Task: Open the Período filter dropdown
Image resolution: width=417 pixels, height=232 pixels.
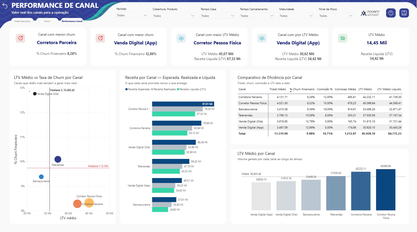Action: pos(132,15)
